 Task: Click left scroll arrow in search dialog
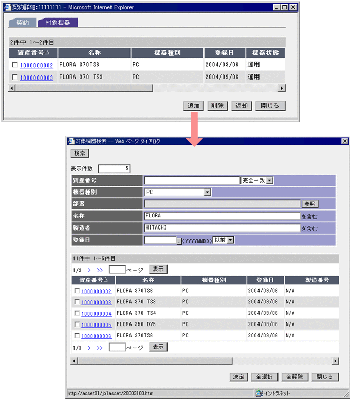[x=74, y=361]
